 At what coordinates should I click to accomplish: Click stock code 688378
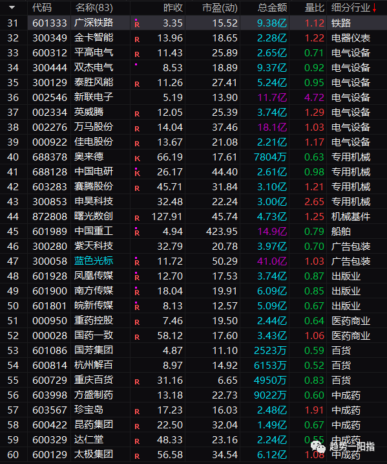click(x=50, y=157)
